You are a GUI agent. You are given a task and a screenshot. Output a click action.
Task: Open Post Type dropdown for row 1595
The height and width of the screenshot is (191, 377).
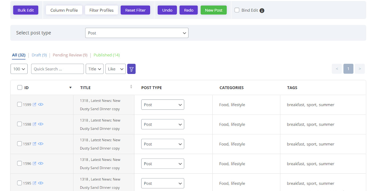163,183
